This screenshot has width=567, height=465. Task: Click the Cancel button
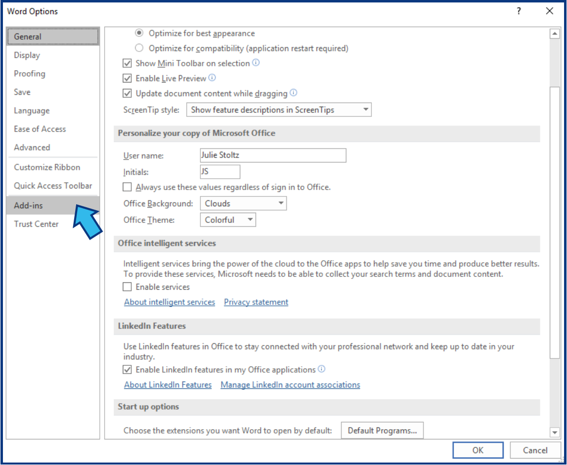[535, 450]
